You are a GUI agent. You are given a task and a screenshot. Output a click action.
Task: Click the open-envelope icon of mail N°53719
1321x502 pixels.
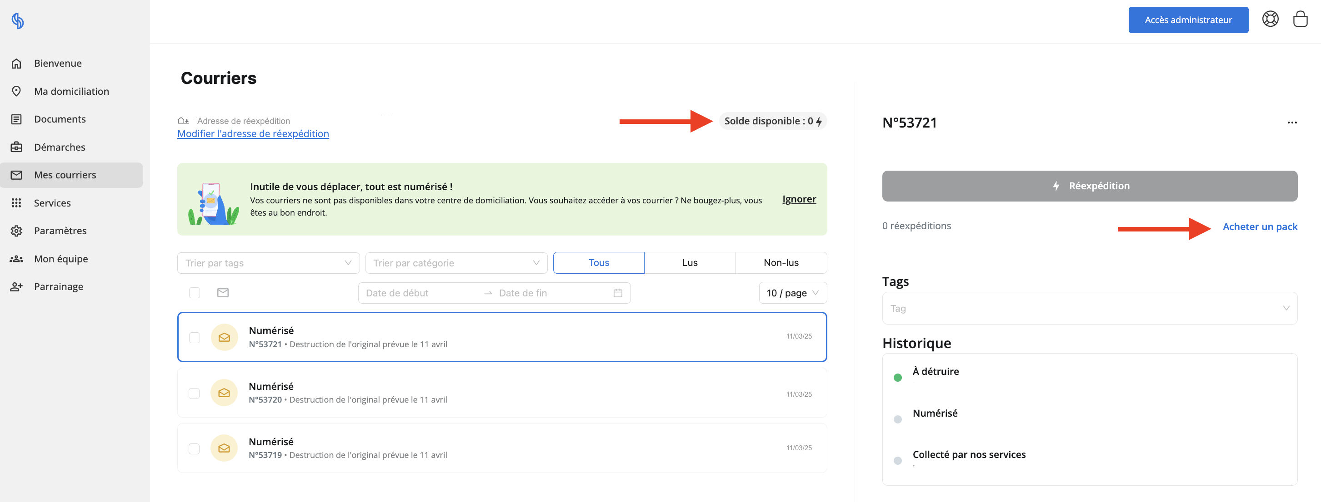click(224, 448)
